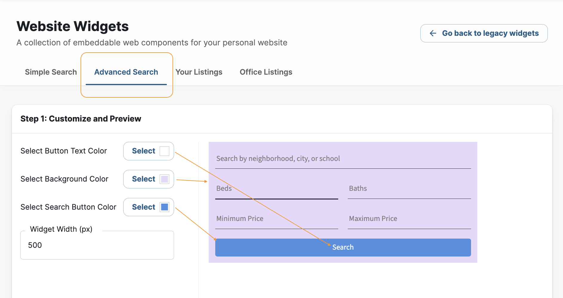Screen dimensions: 563x298
Task: Click Select for Background Color
Action: point(149,179)
